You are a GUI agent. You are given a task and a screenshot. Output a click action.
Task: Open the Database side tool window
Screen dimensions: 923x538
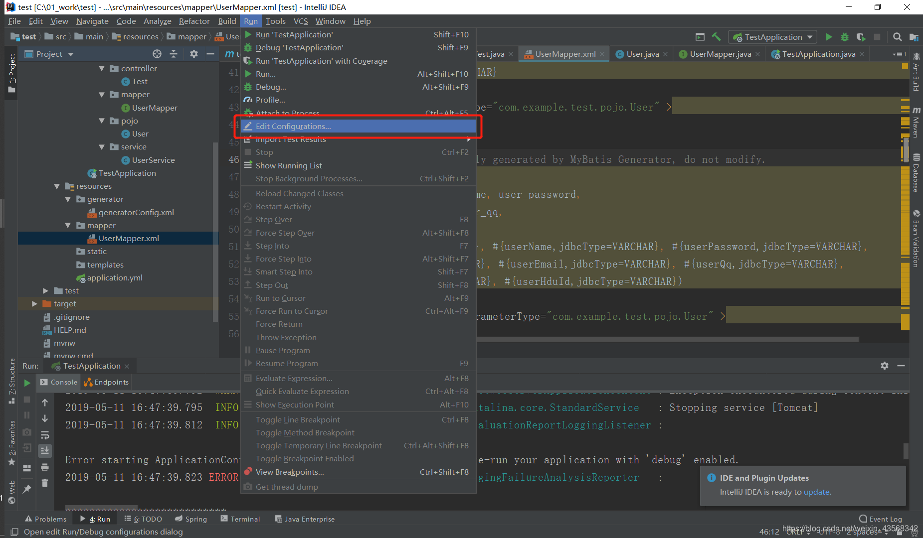[916, 173]
